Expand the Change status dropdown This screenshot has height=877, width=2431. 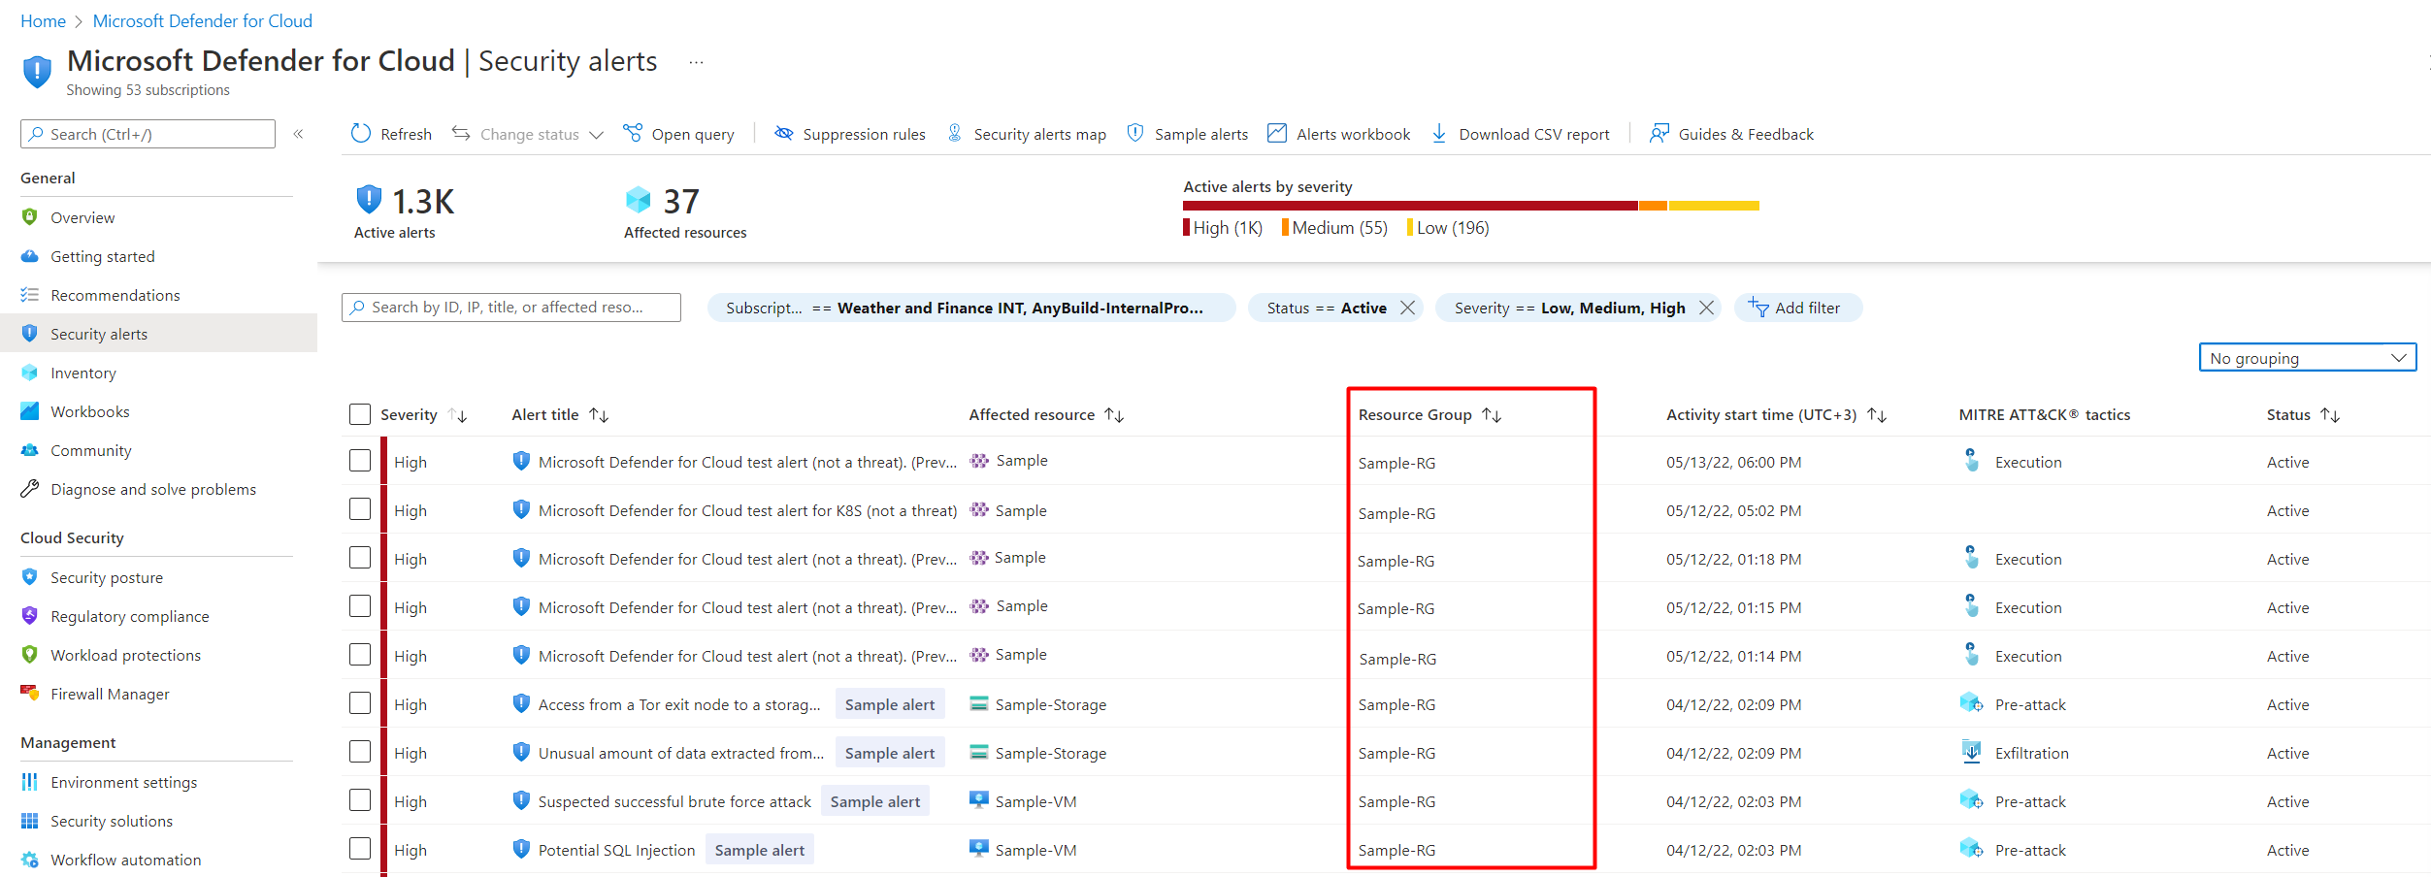tap(596, 135)
